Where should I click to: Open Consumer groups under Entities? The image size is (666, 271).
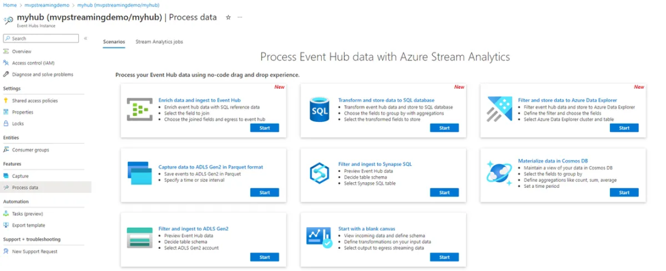click(30, 150)
